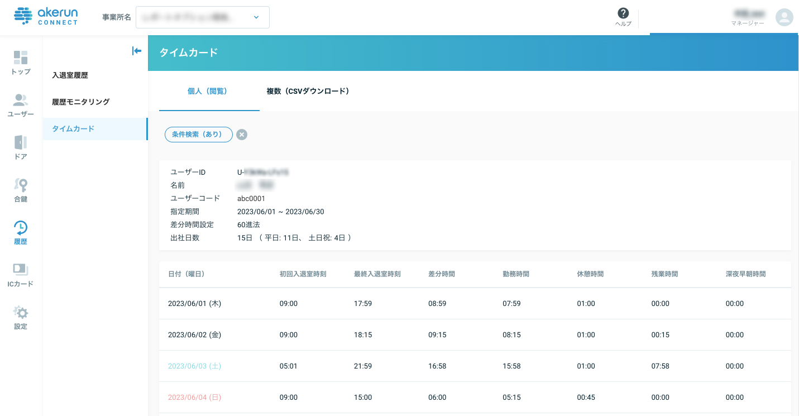Open the ICカード icon
The height and width of the screenshot is (416, 799).
[x=21, y=270]
